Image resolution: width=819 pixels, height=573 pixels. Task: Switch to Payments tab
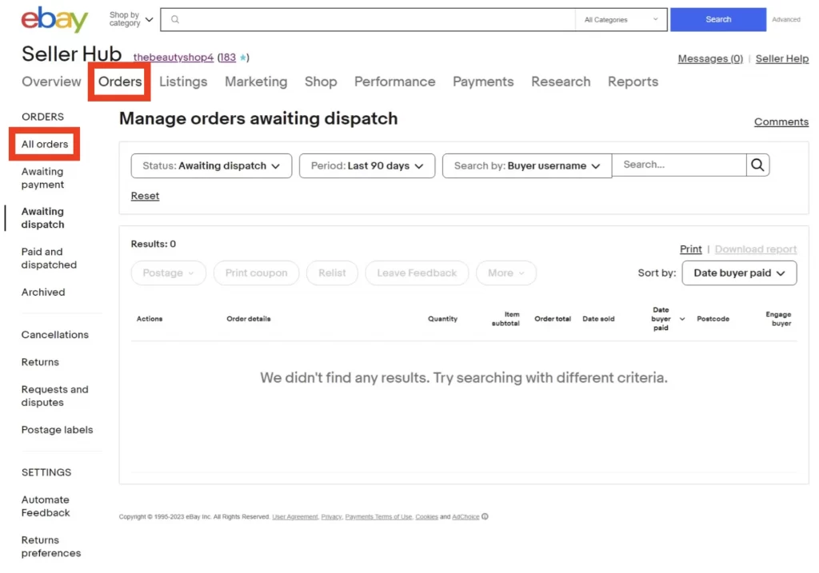[483, 82]
